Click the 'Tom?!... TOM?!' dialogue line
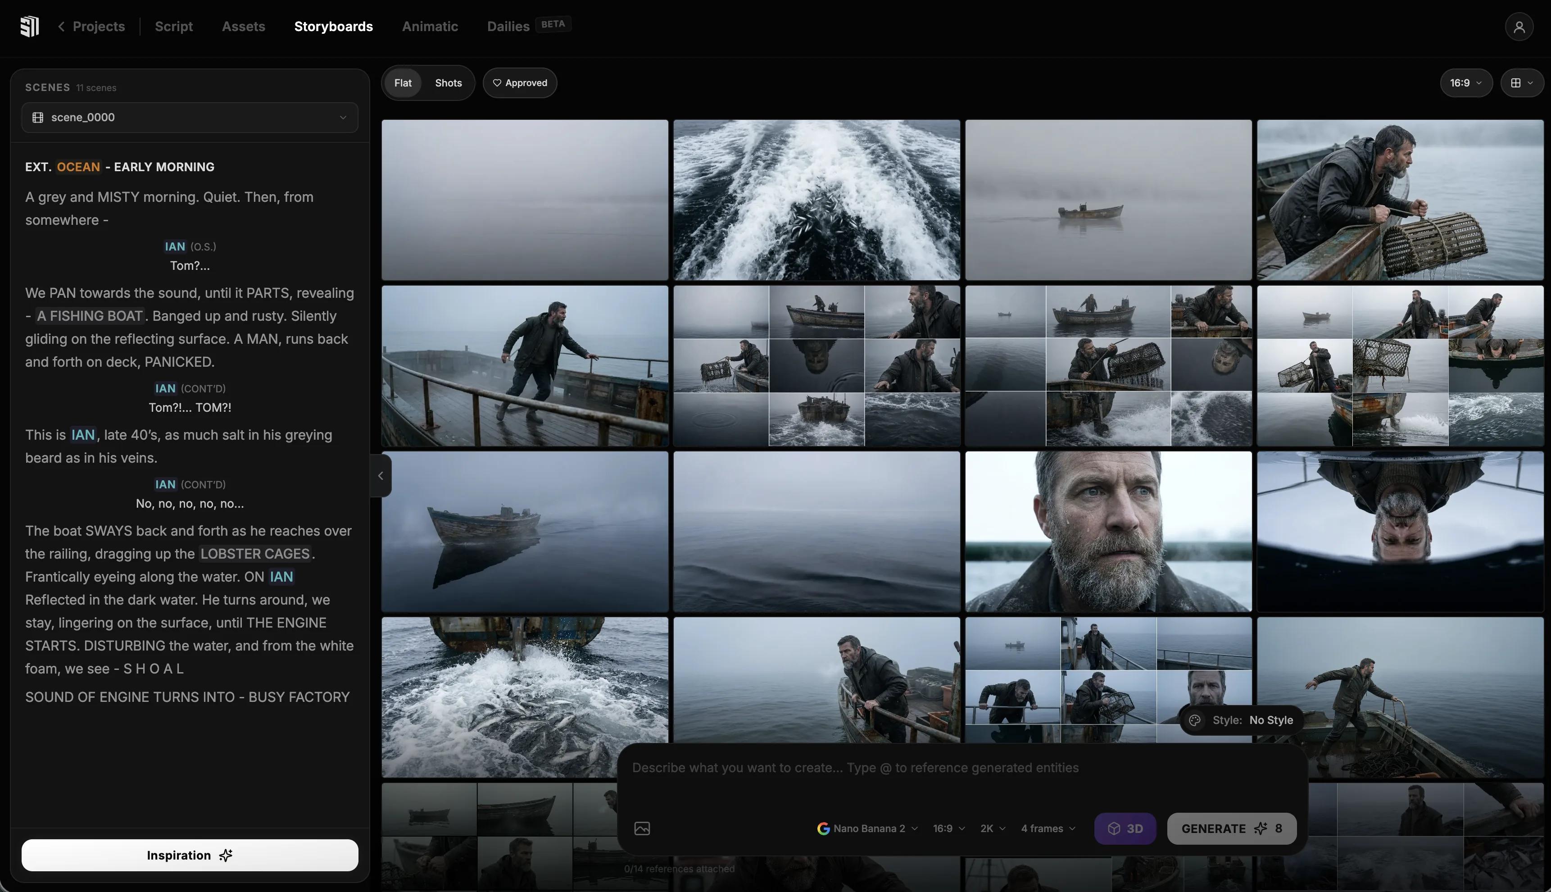Image resolution: width=1551 pixels, height=892 pixels. tap(190, 407)
